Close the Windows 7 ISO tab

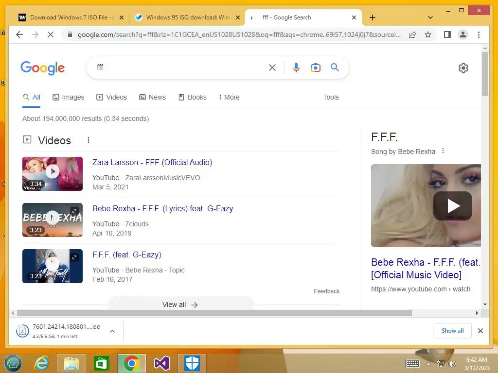(x=121, y=17)
